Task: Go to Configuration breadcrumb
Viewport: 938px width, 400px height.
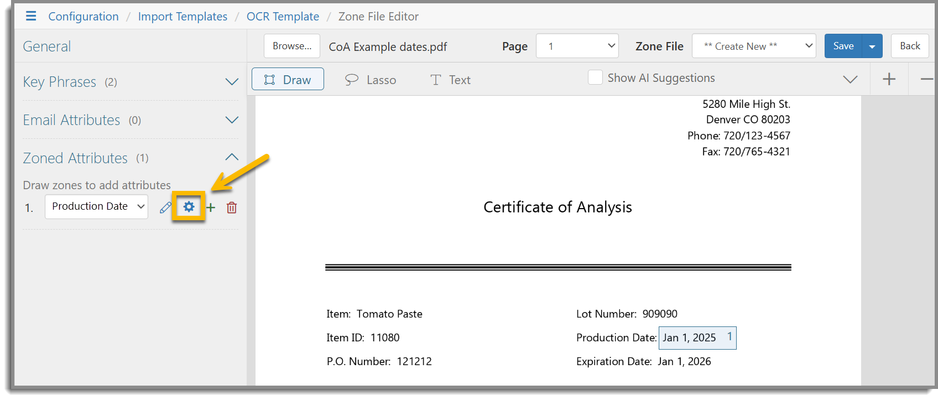Action: click(84, 17)
